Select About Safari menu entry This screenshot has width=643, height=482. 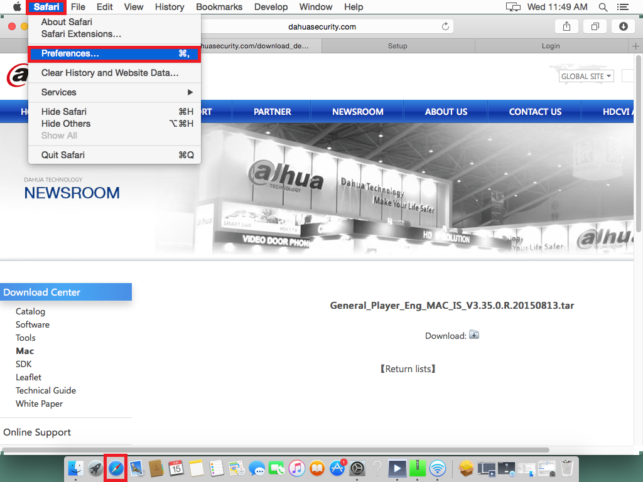[x=114, y=22]
